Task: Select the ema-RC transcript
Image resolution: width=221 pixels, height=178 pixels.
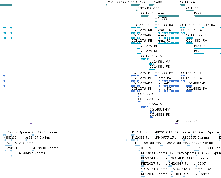Action: click(169, 43)
